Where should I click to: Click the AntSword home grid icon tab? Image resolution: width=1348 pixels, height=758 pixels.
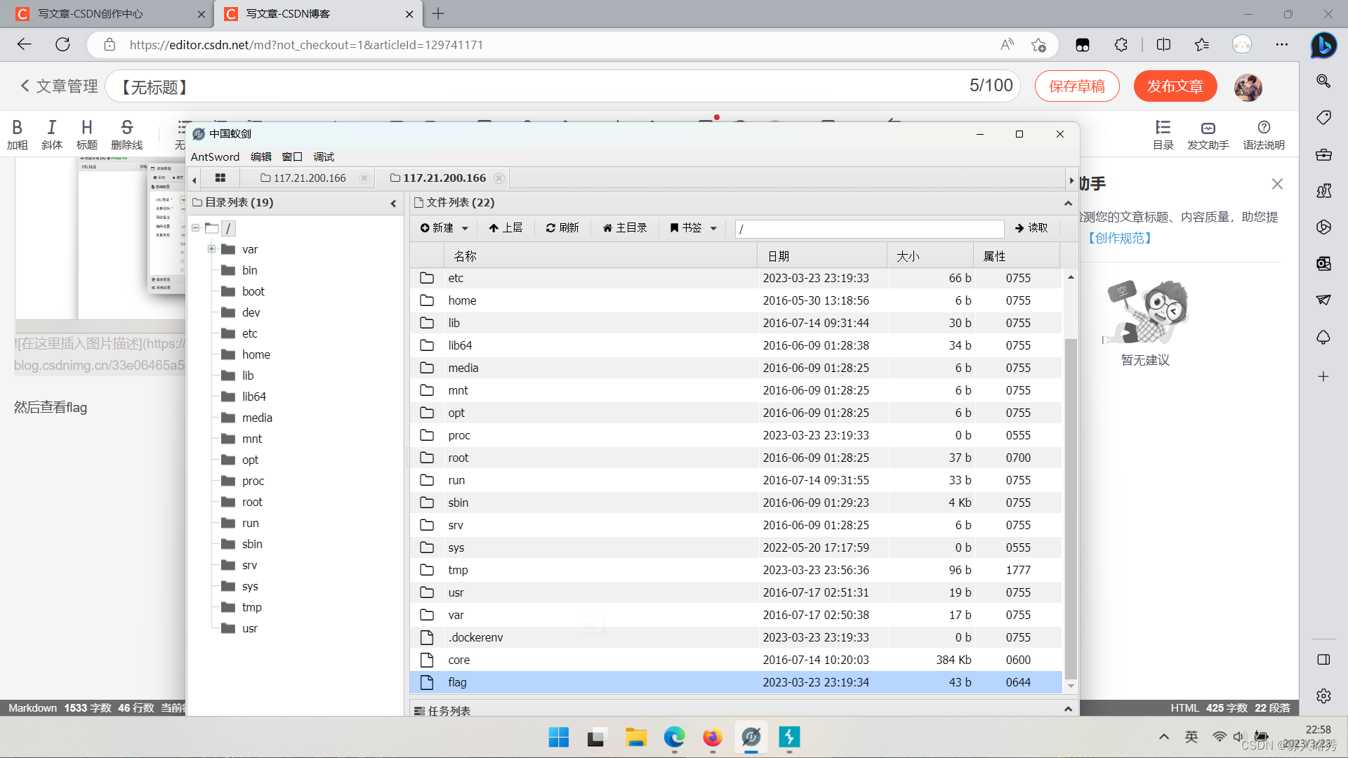220,178
